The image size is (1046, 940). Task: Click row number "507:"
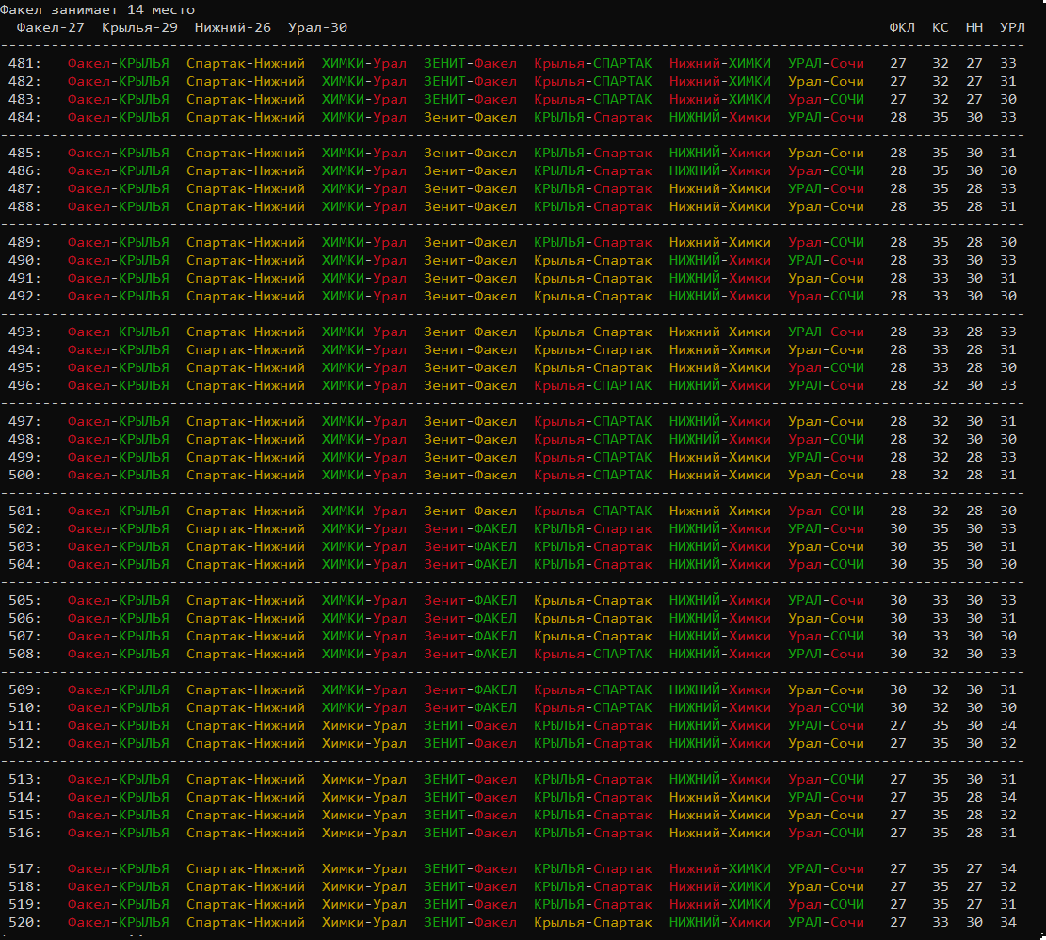24,637
